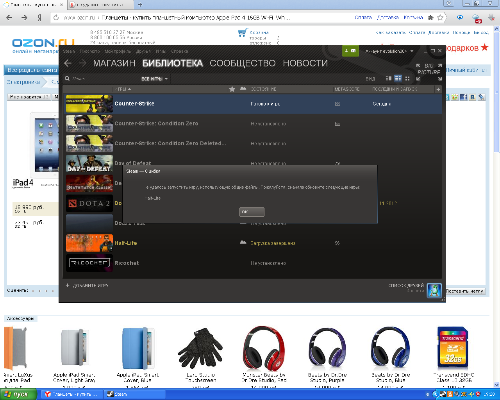Open Condition Zero metascore 65 link
The image size is (500, 400).
coord(337,124)
